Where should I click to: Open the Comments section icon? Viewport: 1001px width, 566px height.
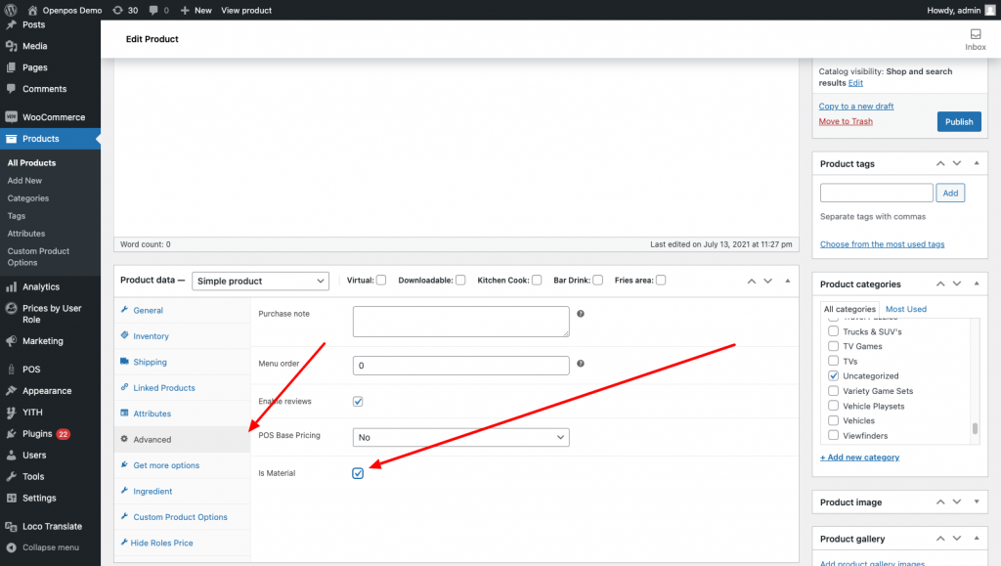(11, 89)
